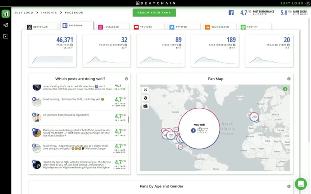Open the Page Impressions 189 card

215,50
